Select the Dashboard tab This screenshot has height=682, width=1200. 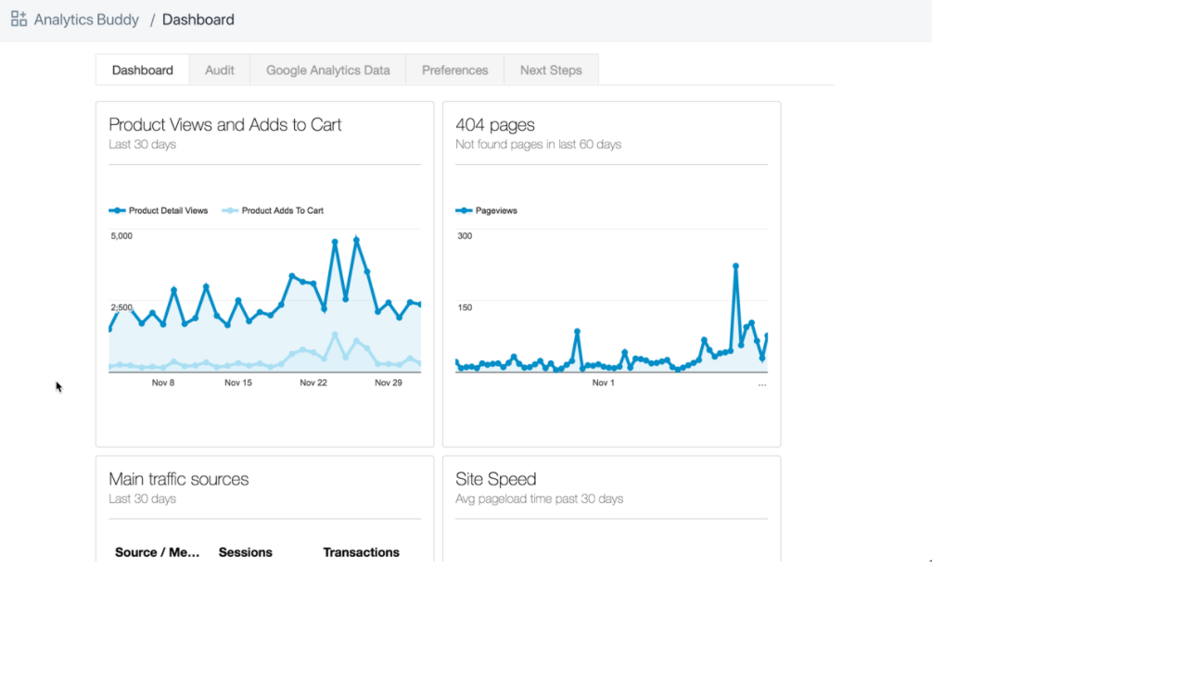143,70
